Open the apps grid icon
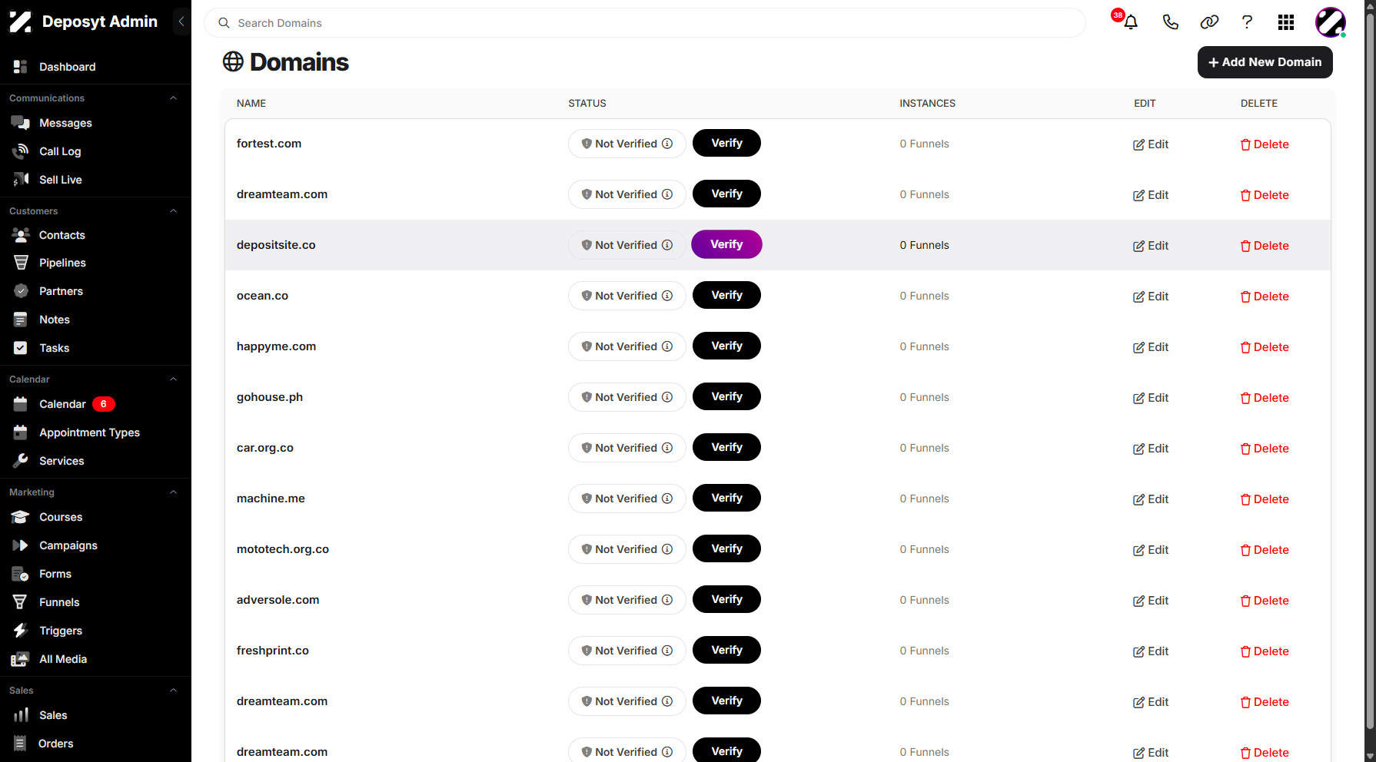 pyautogui.click(x=1286, y=22)
